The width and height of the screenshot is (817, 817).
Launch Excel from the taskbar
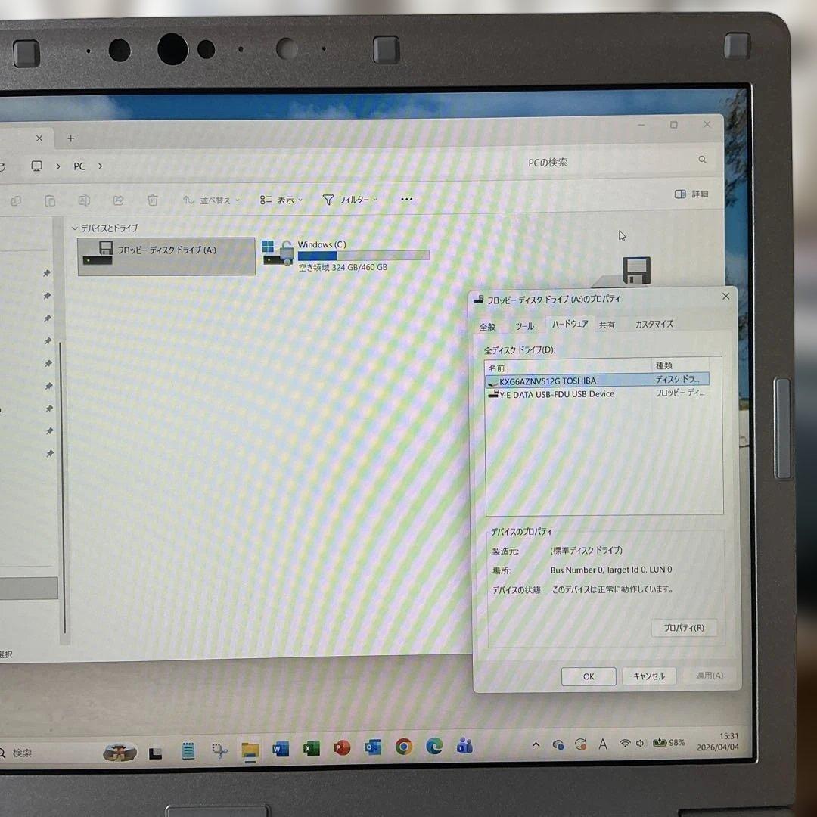[312, 748]
